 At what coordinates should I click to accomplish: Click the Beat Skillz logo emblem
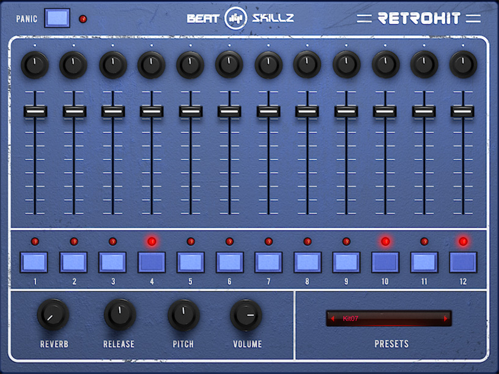coord(235,18)
